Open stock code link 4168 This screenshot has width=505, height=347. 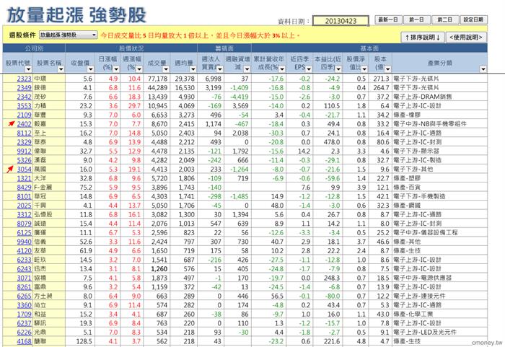pyautogui.click(x=24, y=341)
